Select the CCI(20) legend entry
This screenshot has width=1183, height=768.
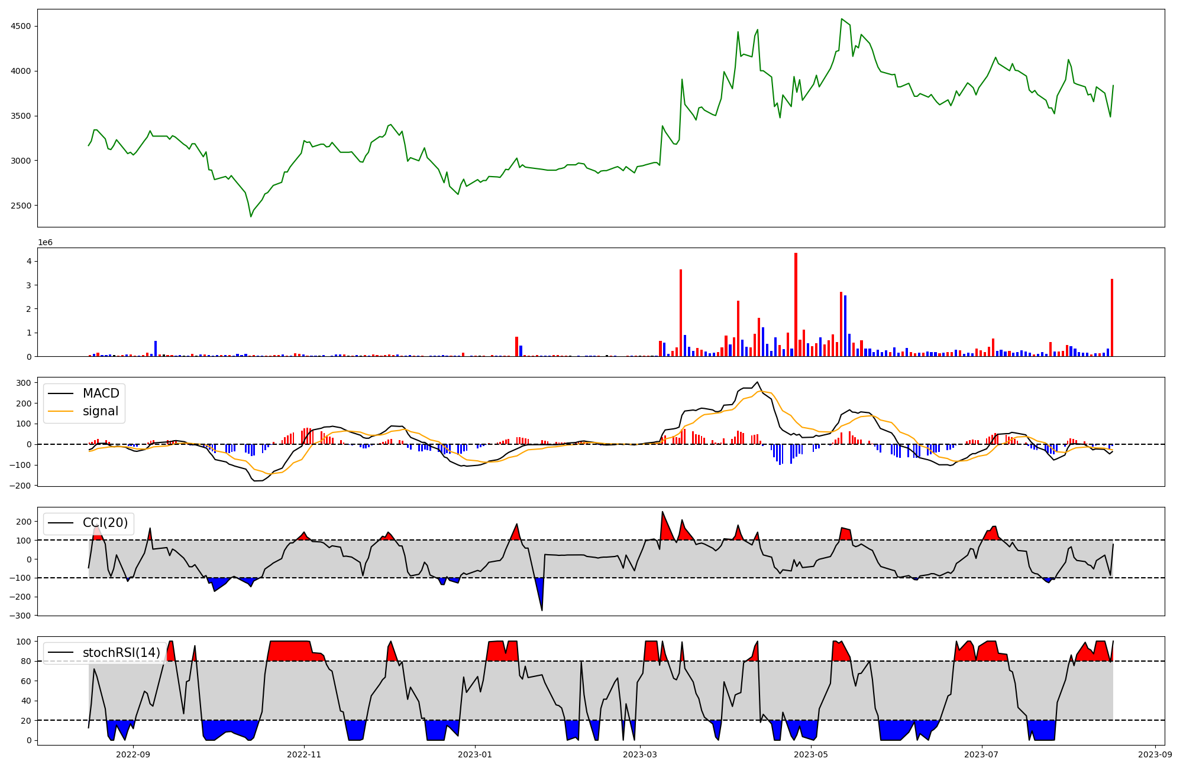106,523
